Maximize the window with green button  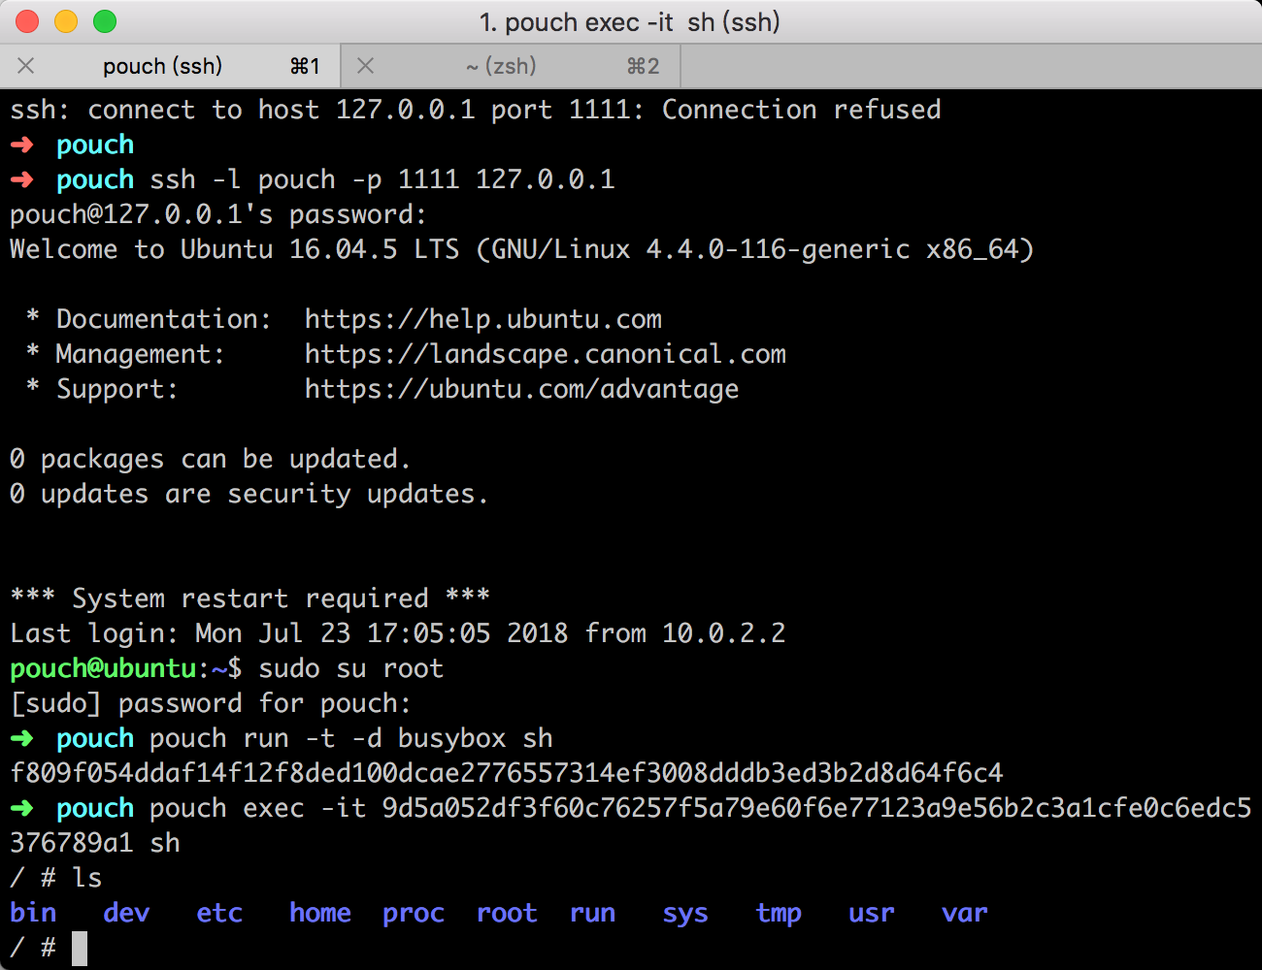[105, 21]
